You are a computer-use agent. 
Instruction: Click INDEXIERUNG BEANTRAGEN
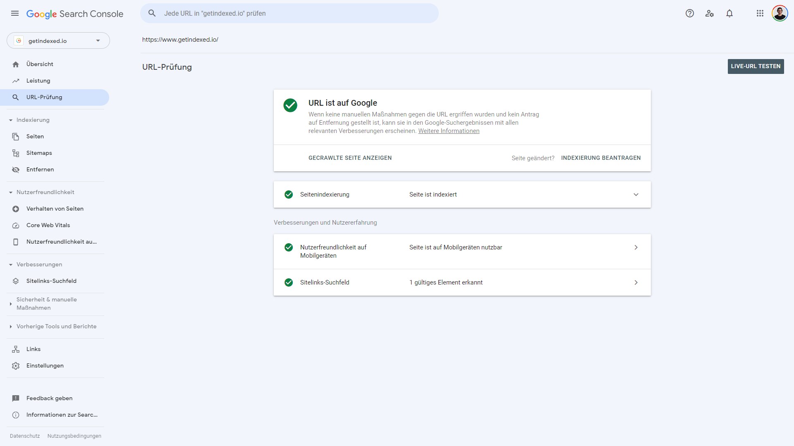pos(600,158)
